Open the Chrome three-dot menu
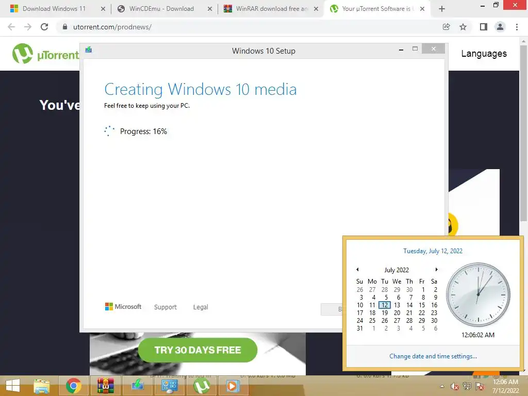This screenshot has height=396, width=528. [517, 27]
